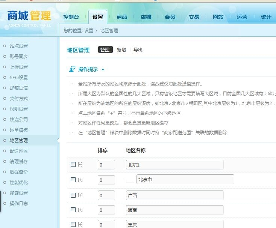Open 账号同步 in sidebar
This screenshot has height=228, width=276.
click(19, 57)
